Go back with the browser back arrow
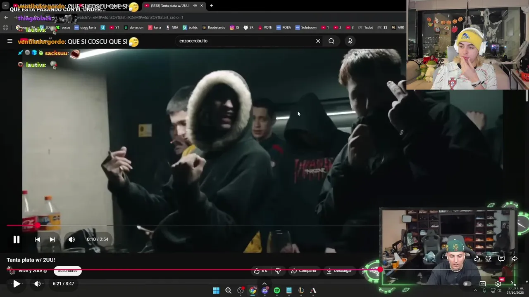The height and width of the screenshot is (297, 529). (x=6, y=17)
